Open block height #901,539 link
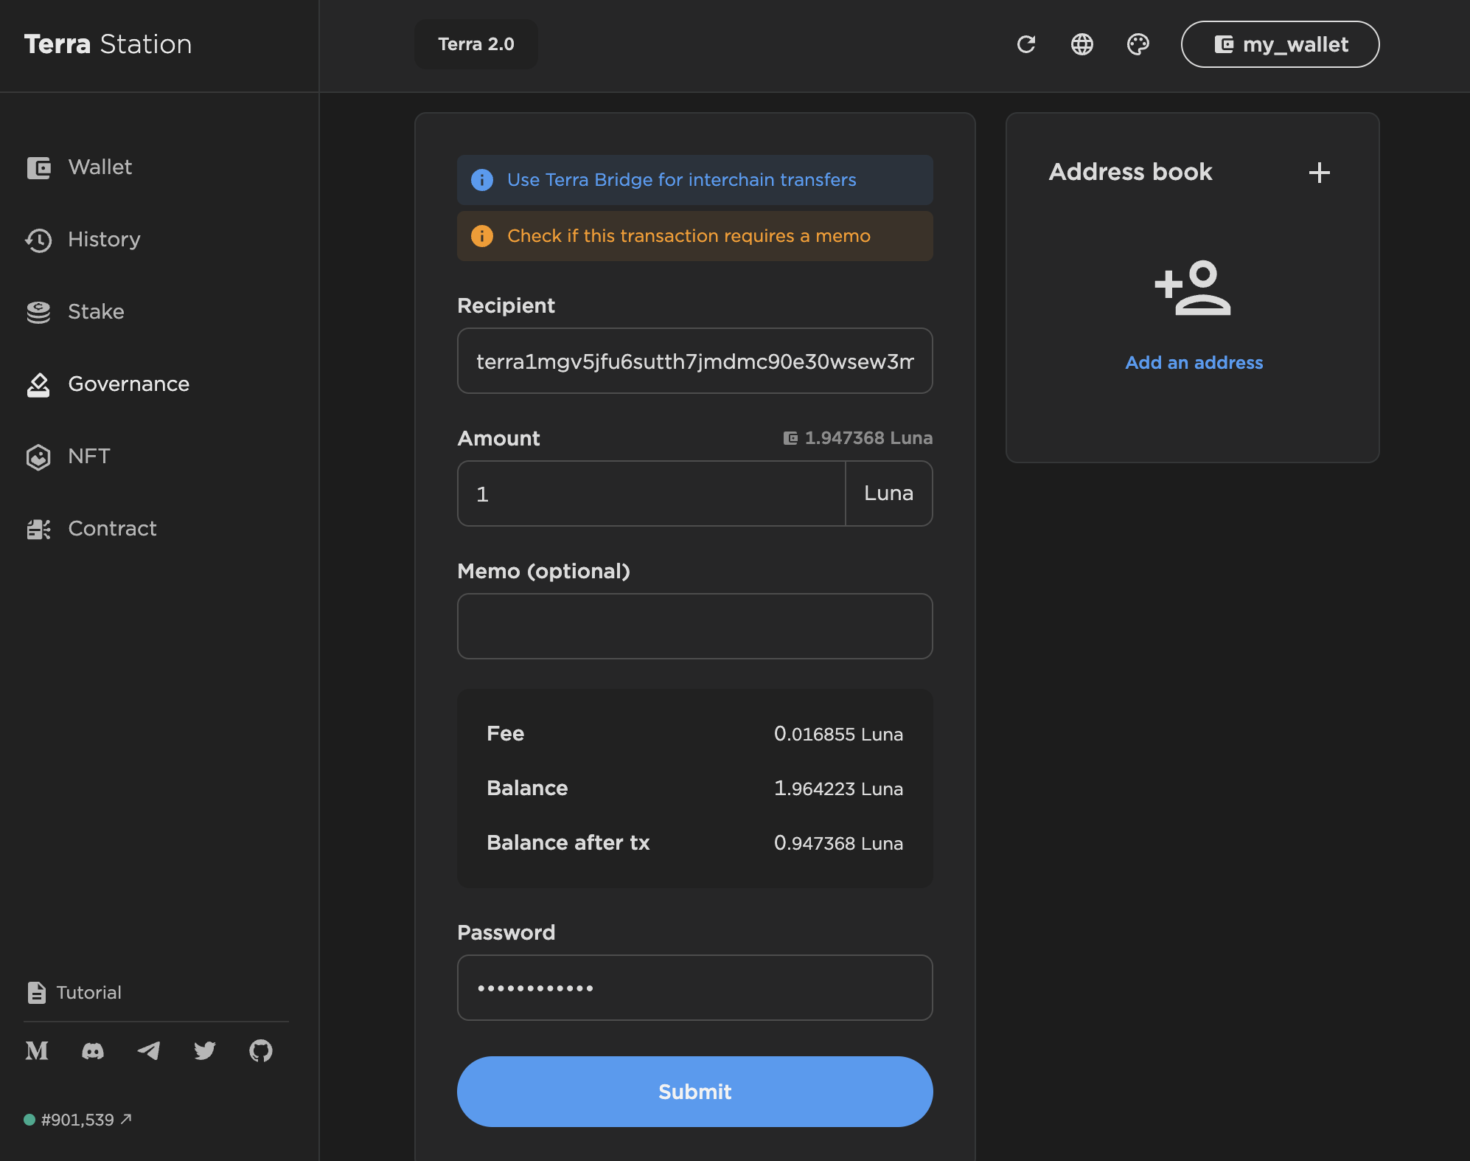This screenshot has width=1470, height=1161. pyautogui.click(x=78, y=1120)
